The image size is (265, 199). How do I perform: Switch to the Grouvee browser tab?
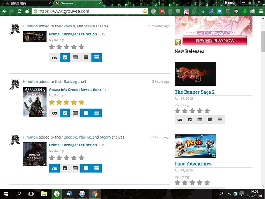[78, 3]
